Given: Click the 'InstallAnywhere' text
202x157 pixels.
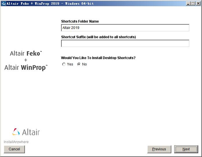Looking at the screenshot, I should click(x=16, y=142).
